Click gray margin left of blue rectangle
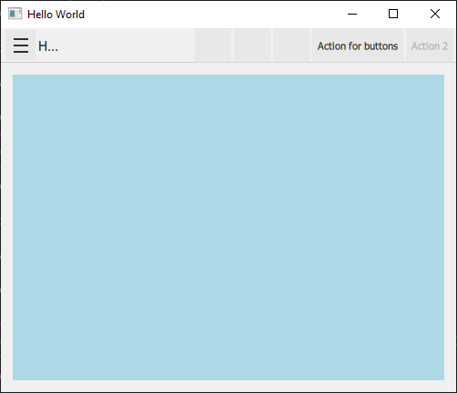 pos(6,227)
